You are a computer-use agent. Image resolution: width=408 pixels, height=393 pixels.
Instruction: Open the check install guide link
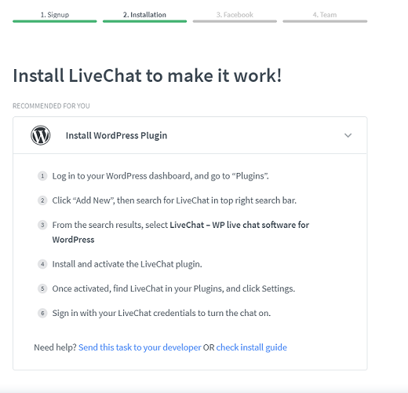click(x=251, y=347)
